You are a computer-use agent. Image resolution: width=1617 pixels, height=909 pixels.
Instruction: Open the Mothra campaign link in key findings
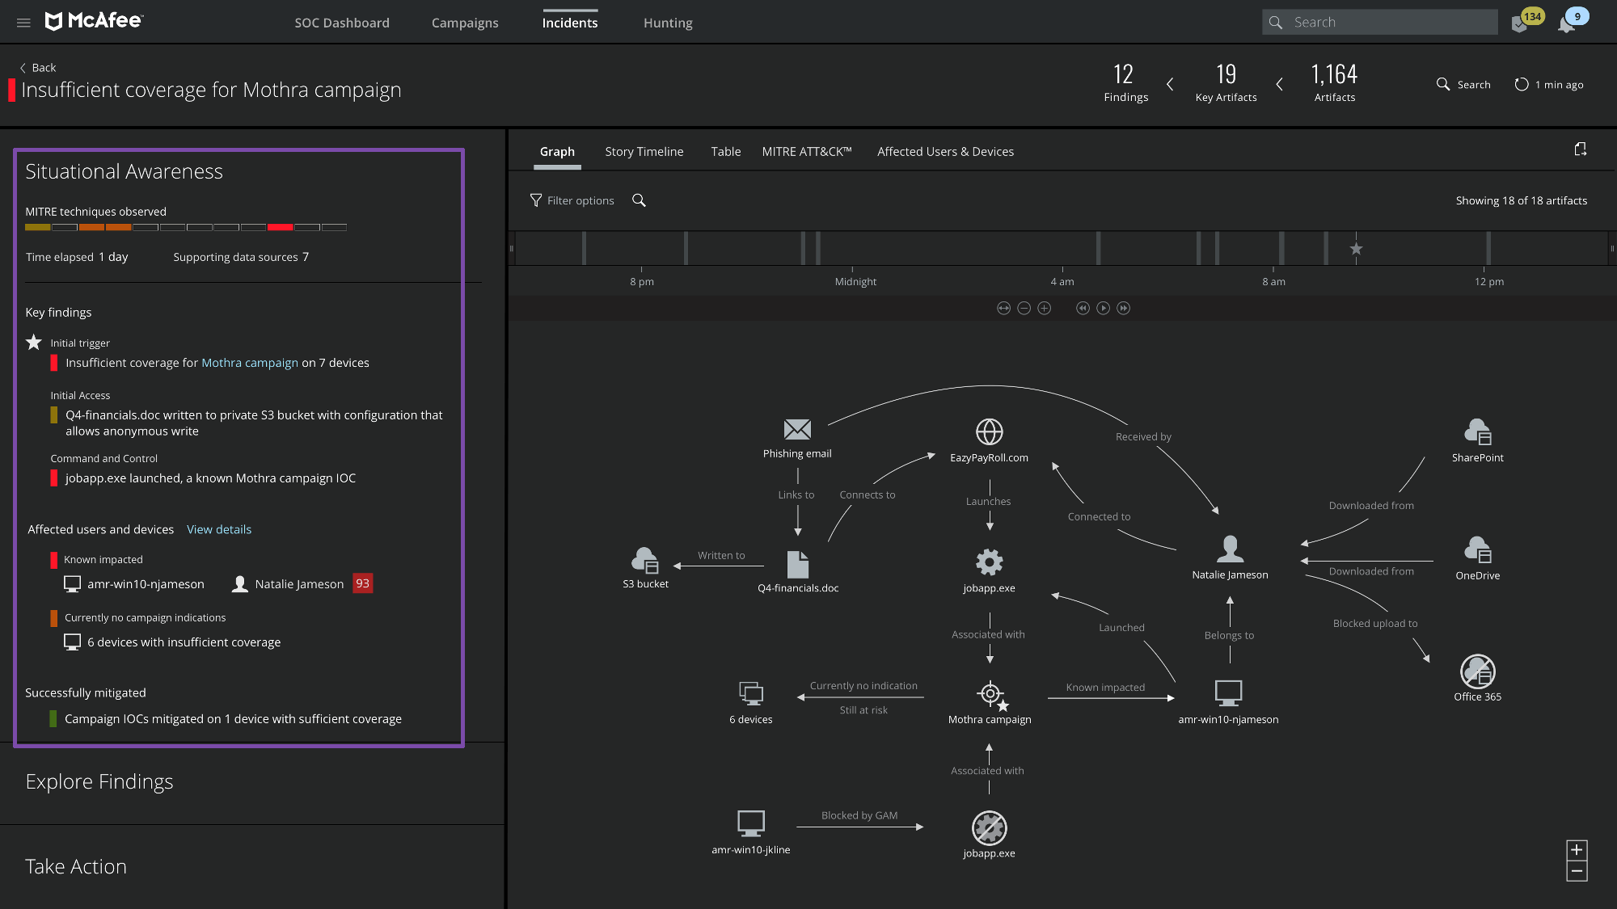(250, 363)
